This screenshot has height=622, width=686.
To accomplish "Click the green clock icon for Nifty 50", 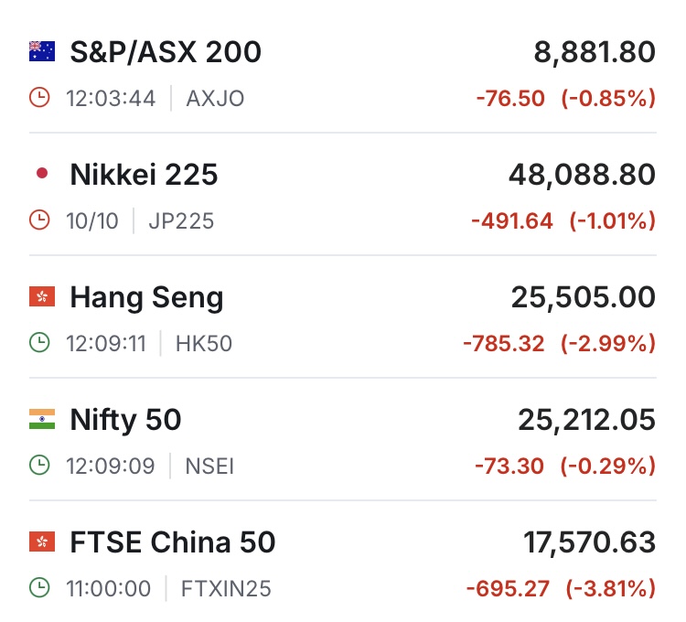I will pos(39,466).
